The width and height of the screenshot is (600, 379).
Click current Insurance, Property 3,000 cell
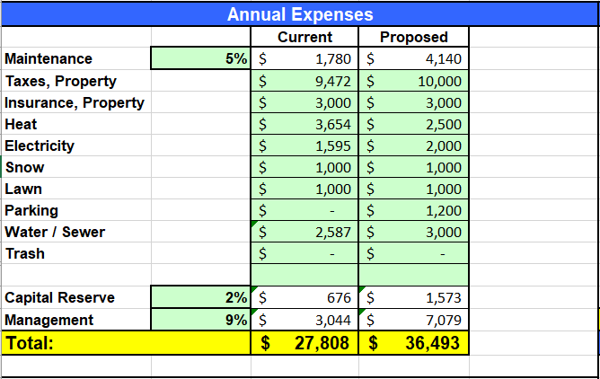coord(304,102)
